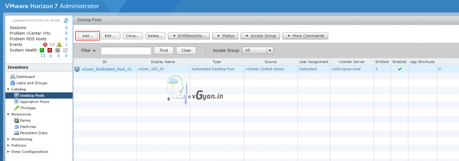Image resolution: width=459 pixels, height=161 pixels.
Task: Click the Find button
Action: click(164, 50)
